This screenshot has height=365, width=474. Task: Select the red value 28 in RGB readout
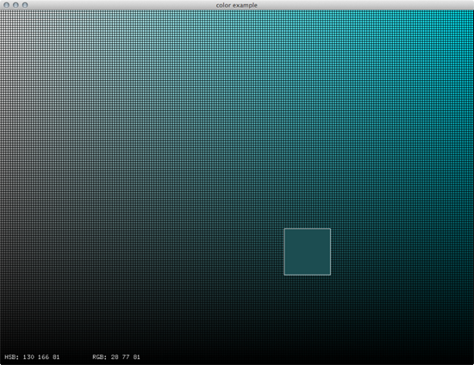tap(115, 357)
